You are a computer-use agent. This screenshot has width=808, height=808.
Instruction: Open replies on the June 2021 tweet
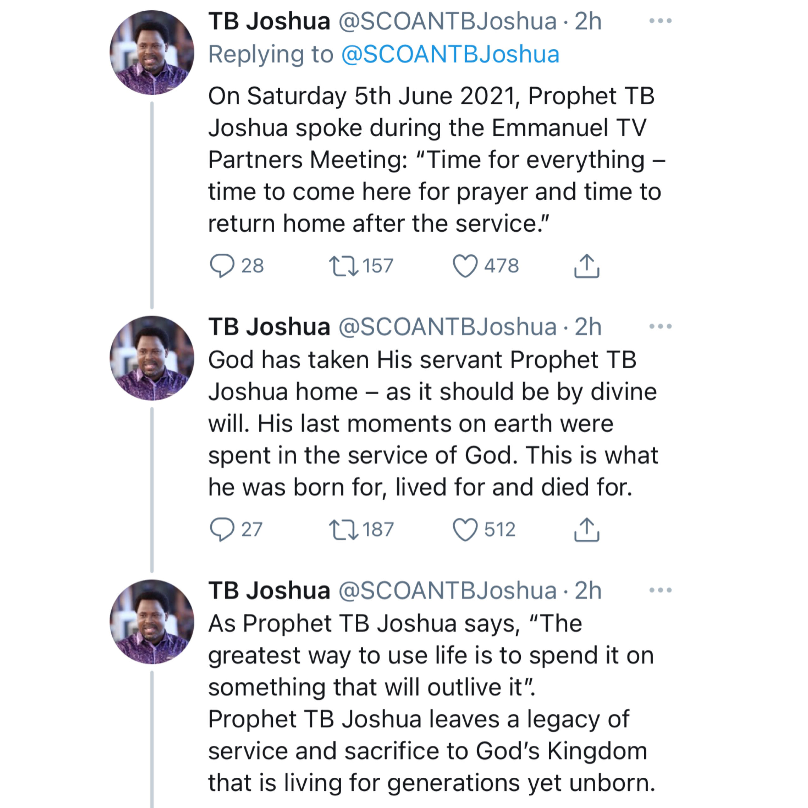pyautogui.click(x=222, y=265)
